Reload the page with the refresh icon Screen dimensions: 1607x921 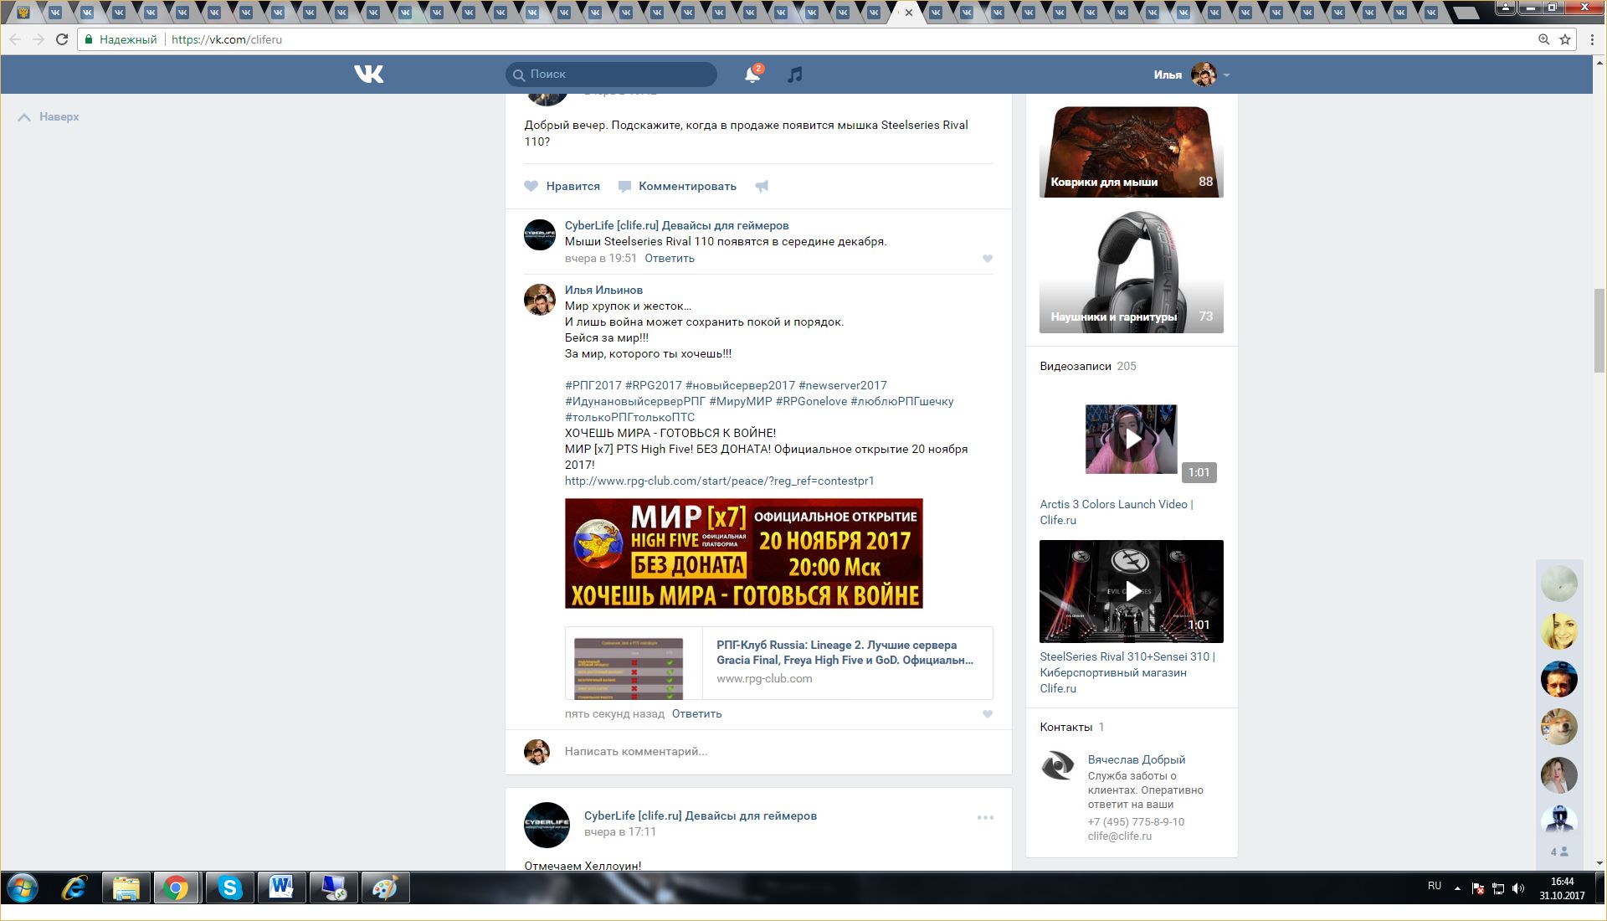(62, 39)
